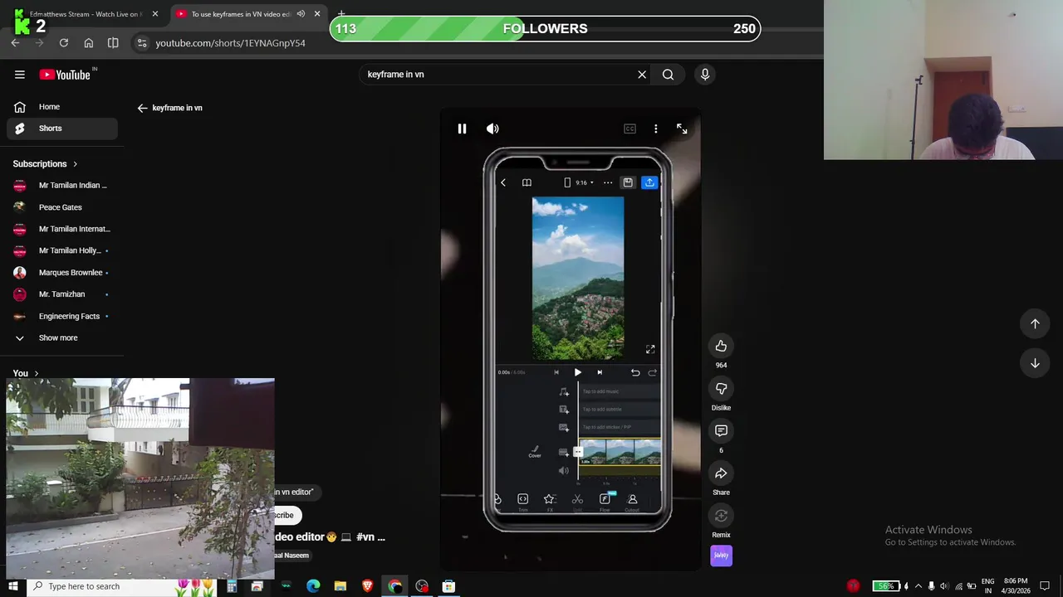Open the ENG language input switcher
This screenshot has height=597, width=1063.
tap(987, 586)
